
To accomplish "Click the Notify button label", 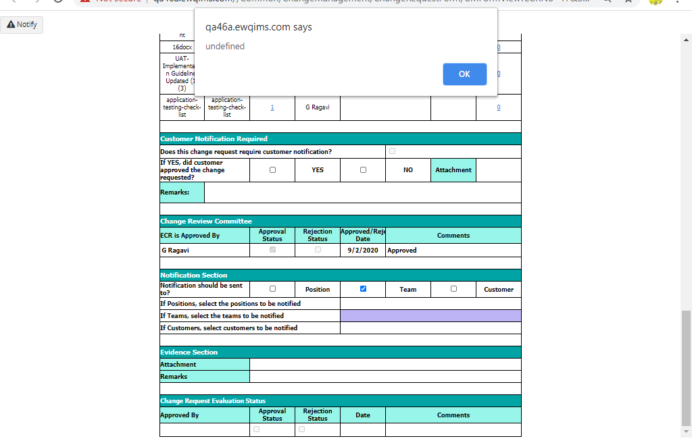I will 26,24.
